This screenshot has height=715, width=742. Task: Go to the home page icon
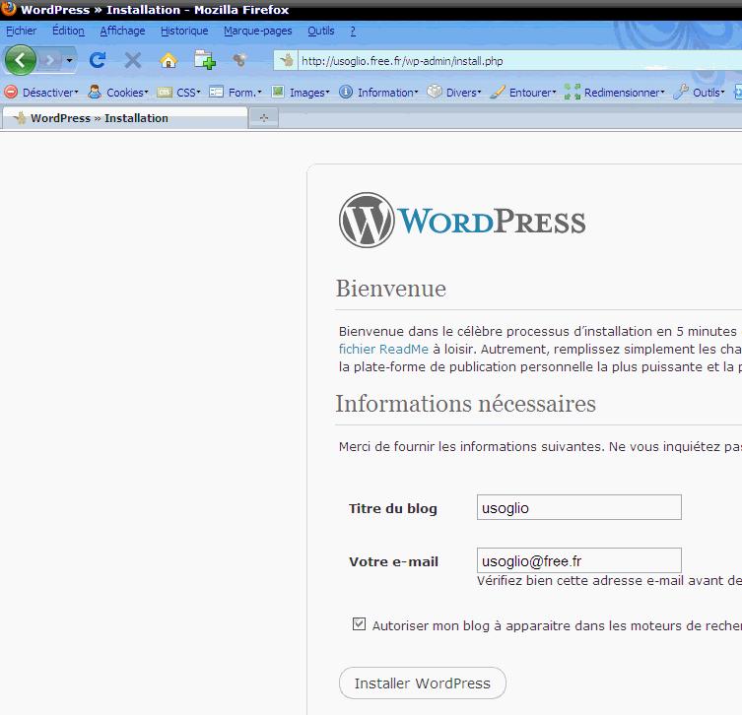[169, 60]
